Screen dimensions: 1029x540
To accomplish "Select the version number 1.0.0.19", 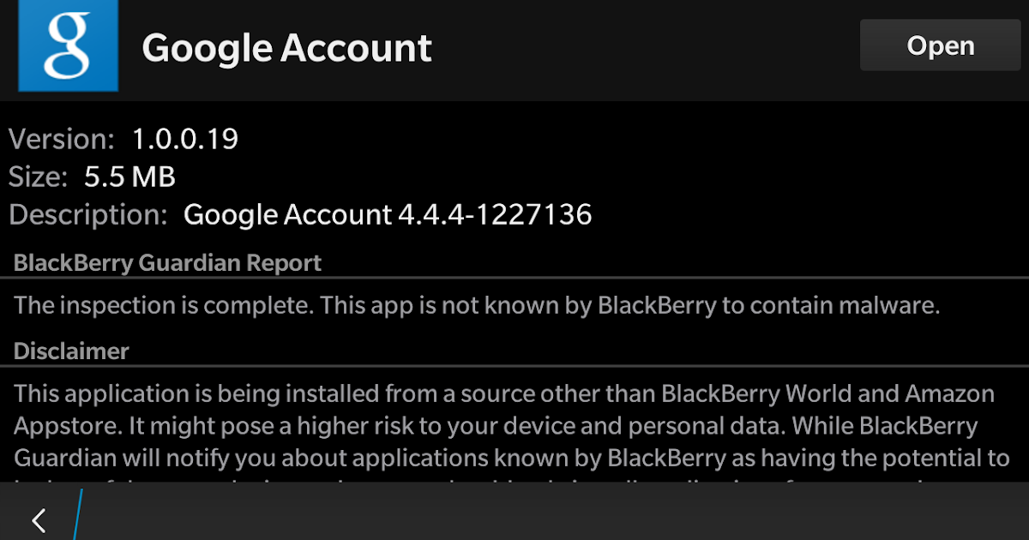I will click(x=184, y=139).
